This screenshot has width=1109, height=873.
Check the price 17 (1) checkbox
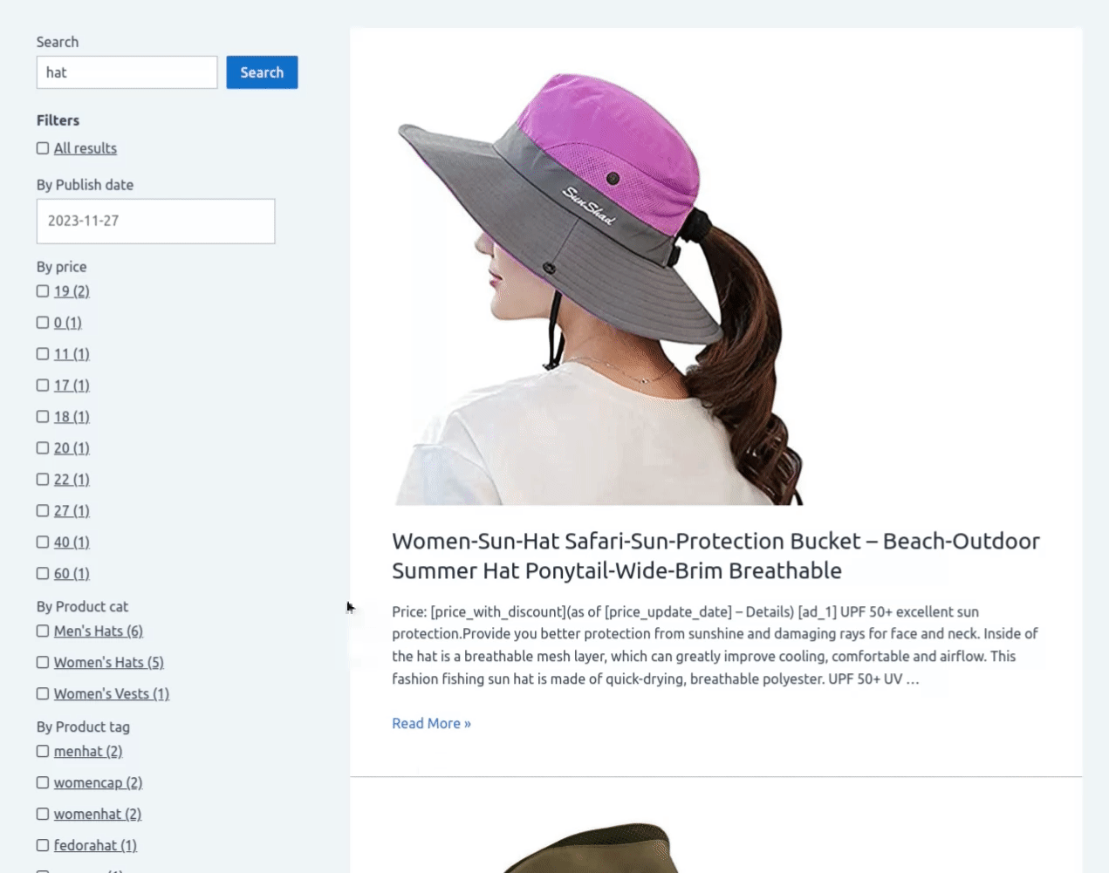point(43,385)
